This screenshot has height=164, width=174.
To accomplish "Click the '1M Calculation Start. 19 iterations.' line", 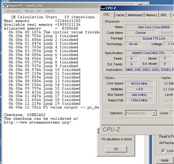I will click(53, 17).
